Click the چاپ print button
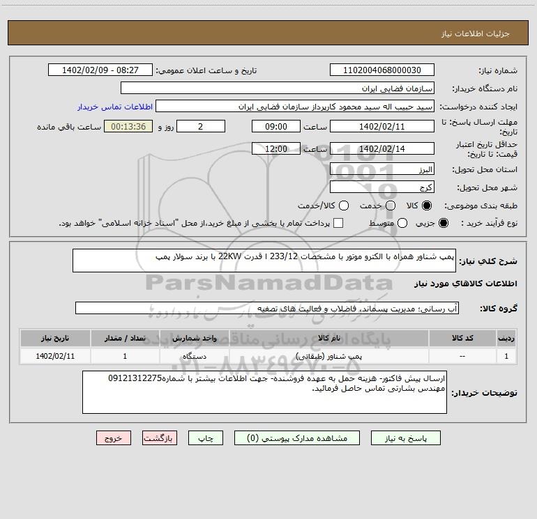The width and height of the screenshot is (537, 519). click(x=206, y=438)
